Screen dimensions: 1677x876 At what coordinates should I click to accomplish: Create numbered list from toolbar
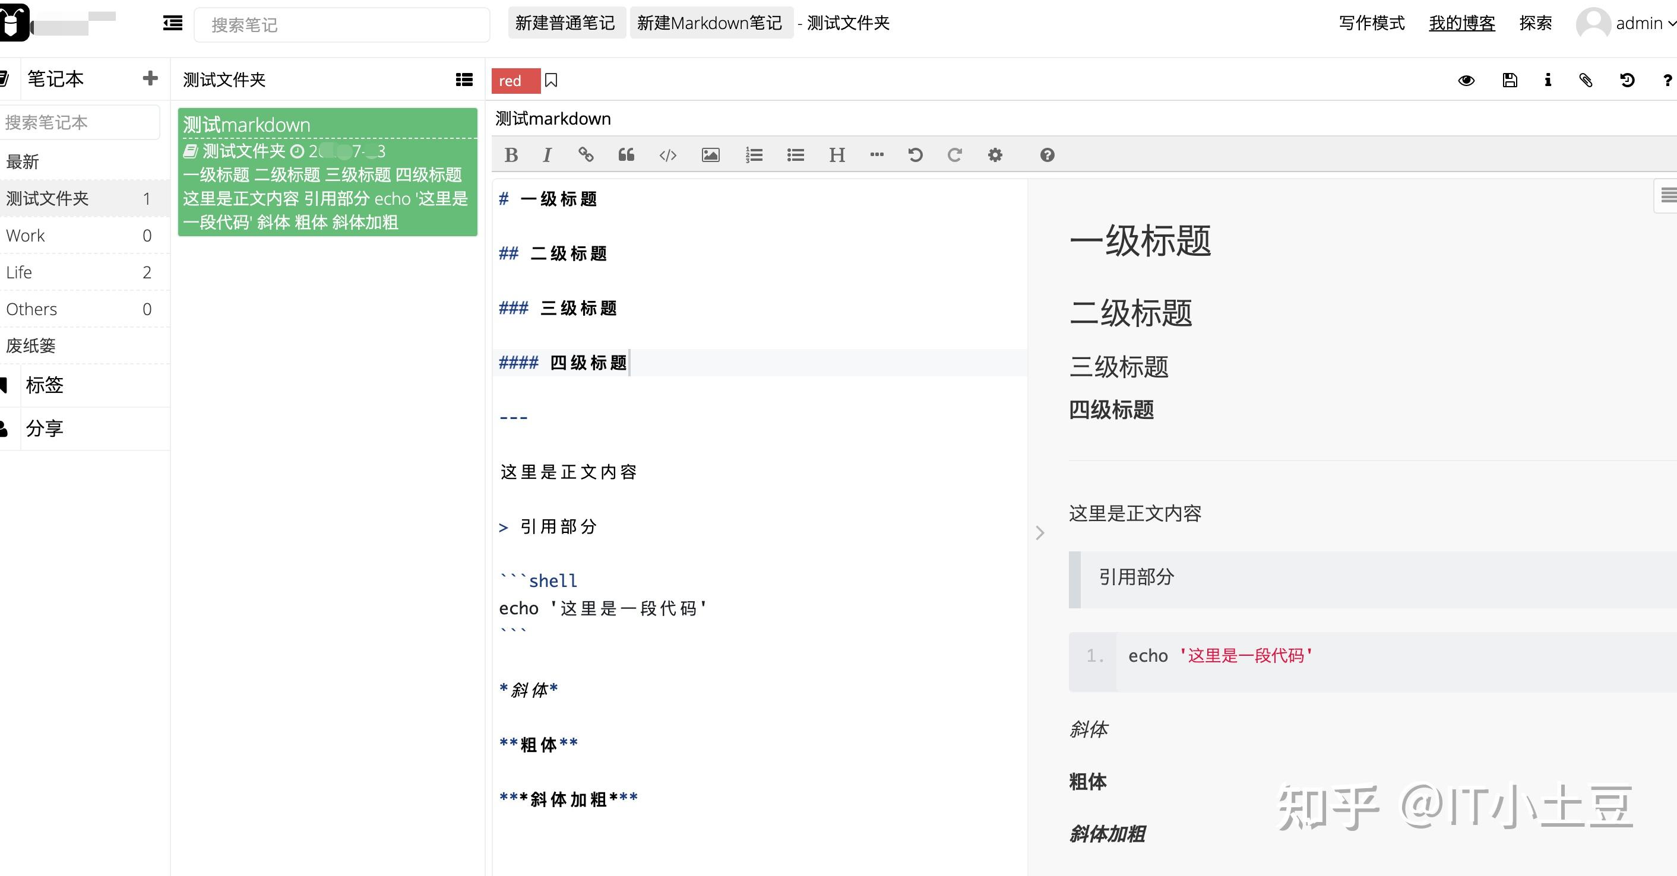(x=754, y=155)
